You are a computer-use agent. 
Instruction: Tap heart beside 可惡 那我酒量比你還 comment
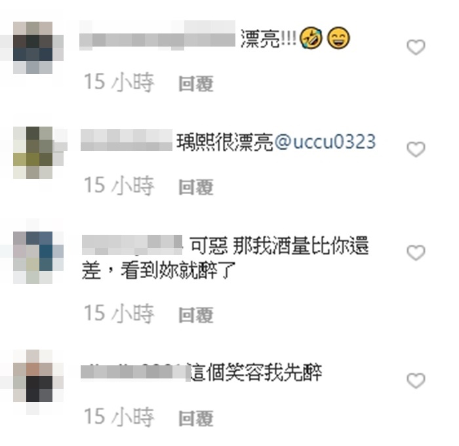click(x=416, y=253)
